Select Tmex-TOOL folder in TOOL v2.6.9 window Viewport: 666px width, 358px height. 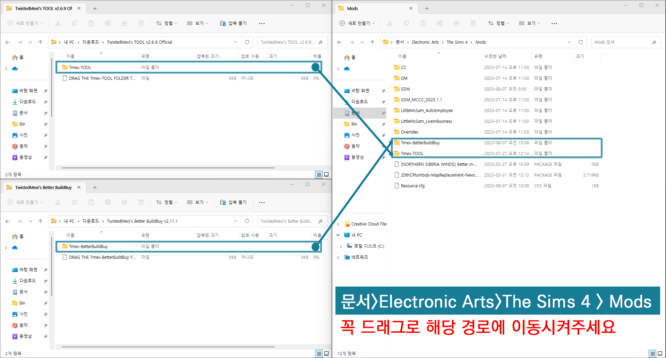tap(189, 67)
